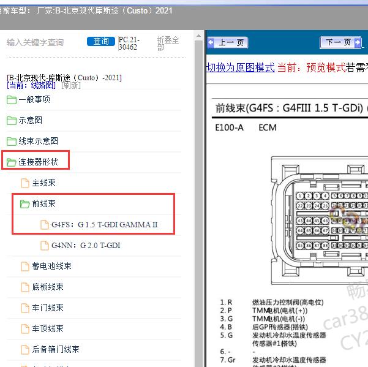Viewport: 368px width, 367px height.
Task: Click the scroll up arrow of tree panel
Action: coord(198,36)
